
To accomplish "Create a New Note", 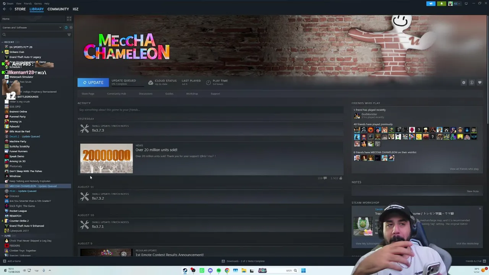I will [473, 191].
